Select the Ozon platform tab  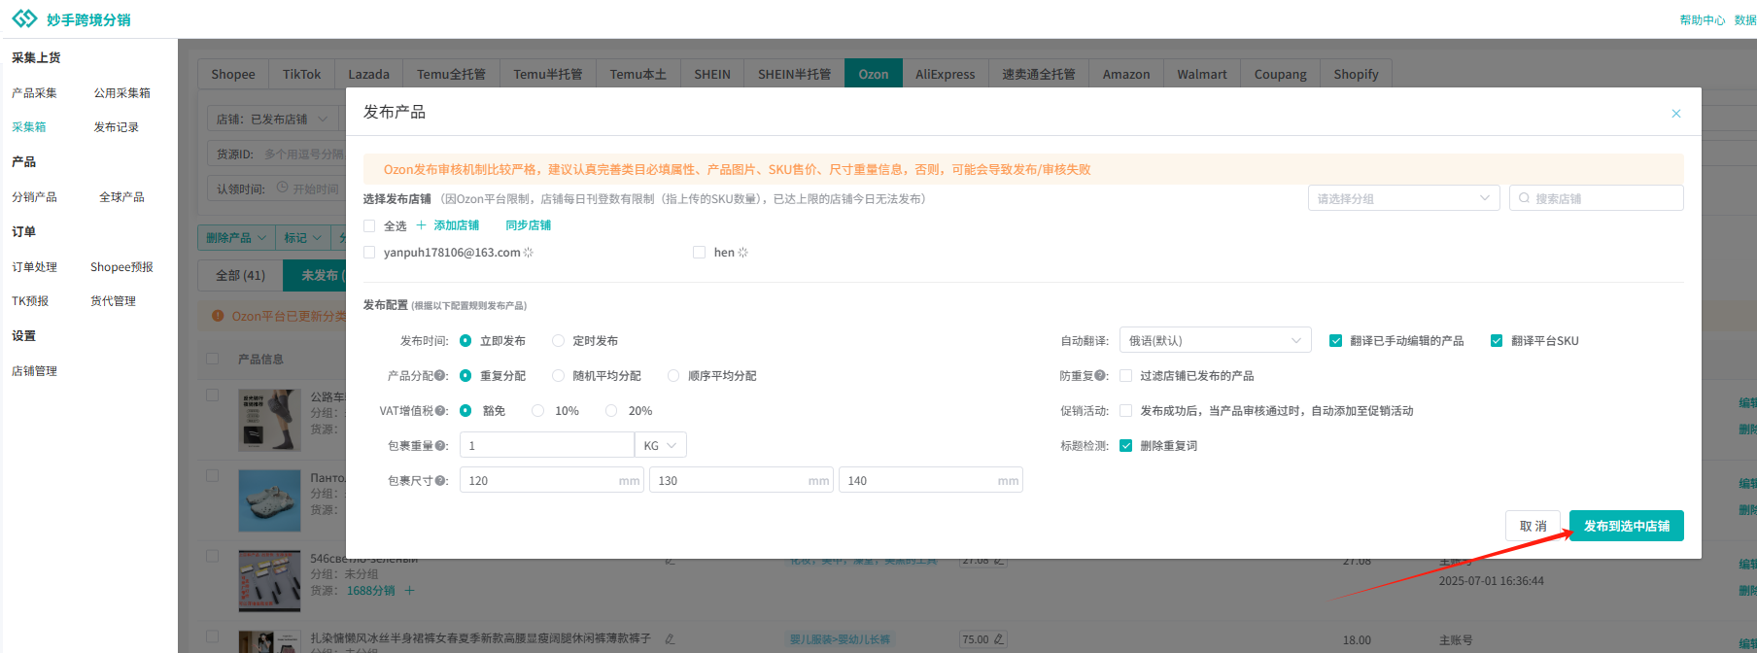(x=874, y=75)
